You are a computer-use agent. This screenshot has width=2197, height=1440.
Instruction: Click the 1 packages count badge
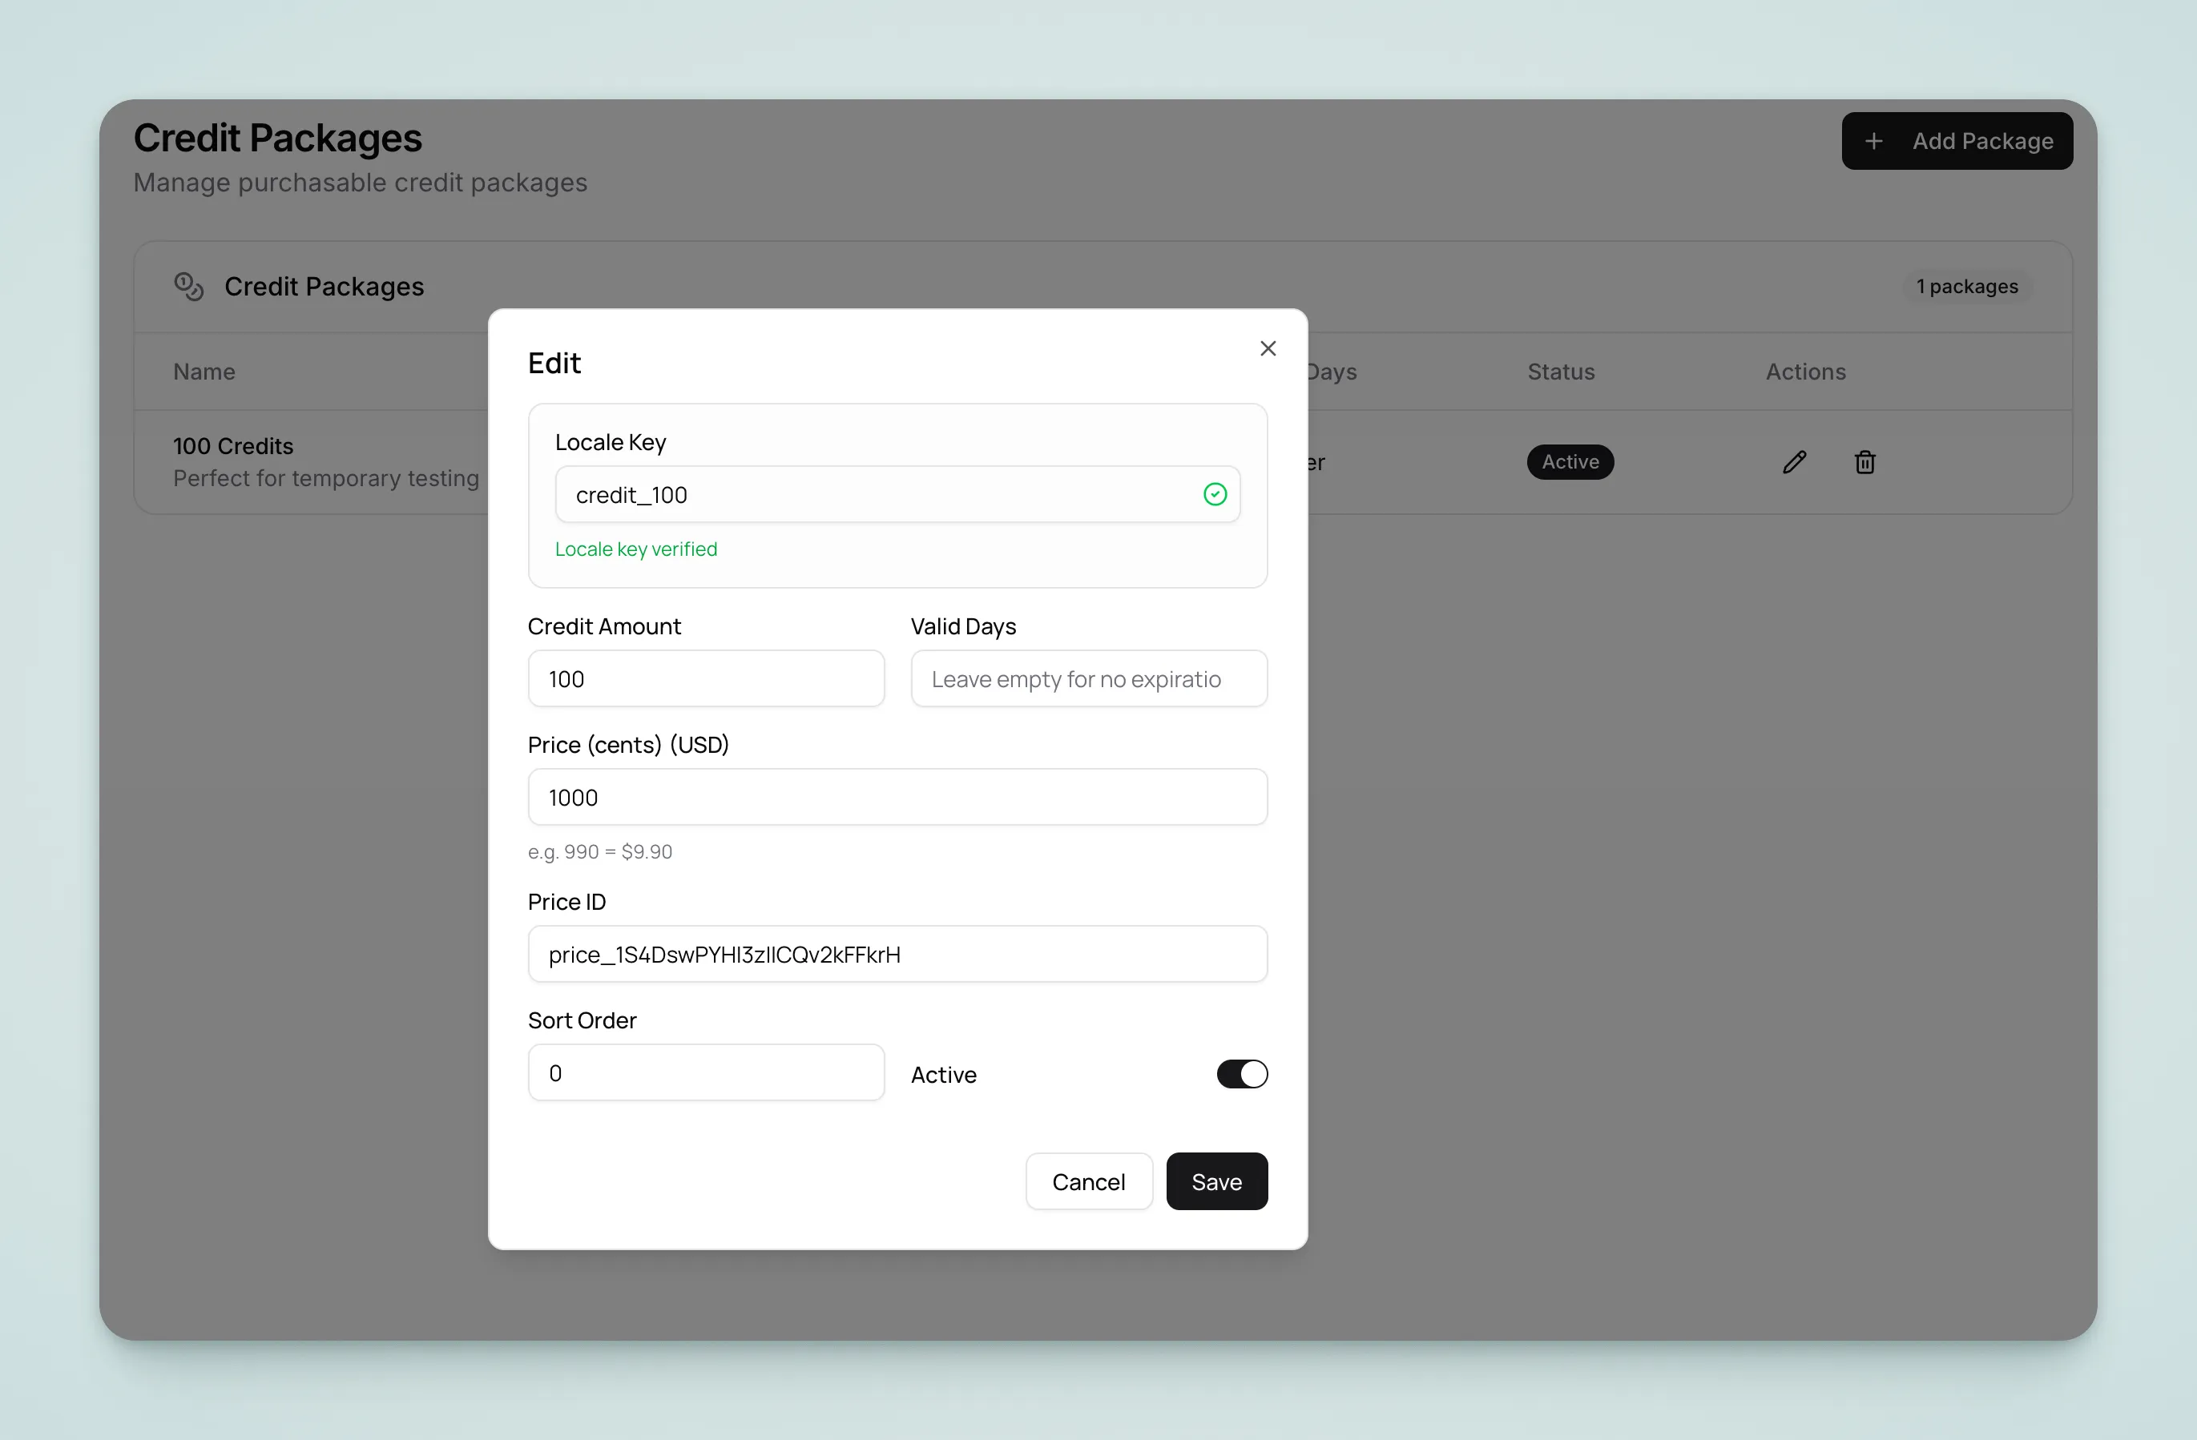[1967, 286]
